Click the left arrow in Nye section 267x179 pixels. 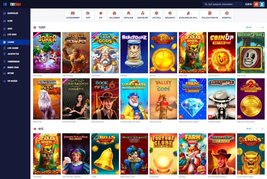click(257, 129)
